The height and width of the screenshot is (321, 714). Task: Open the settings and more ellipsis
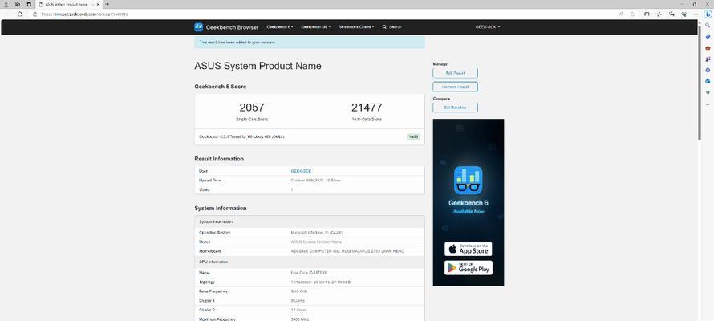click(x=696, y=14)
